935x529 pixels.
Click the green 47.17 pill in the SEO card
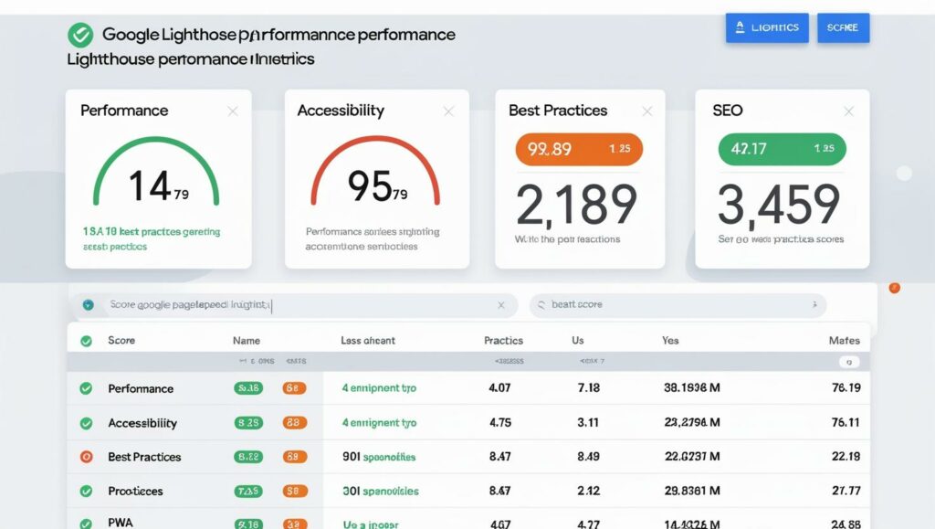pyautogui.click(x=782, y=149)
